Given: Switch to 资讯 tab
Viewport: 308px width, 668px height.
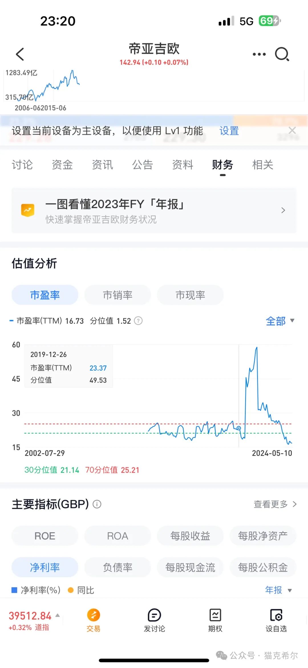Looking at the screenshot, I should 102,165.
